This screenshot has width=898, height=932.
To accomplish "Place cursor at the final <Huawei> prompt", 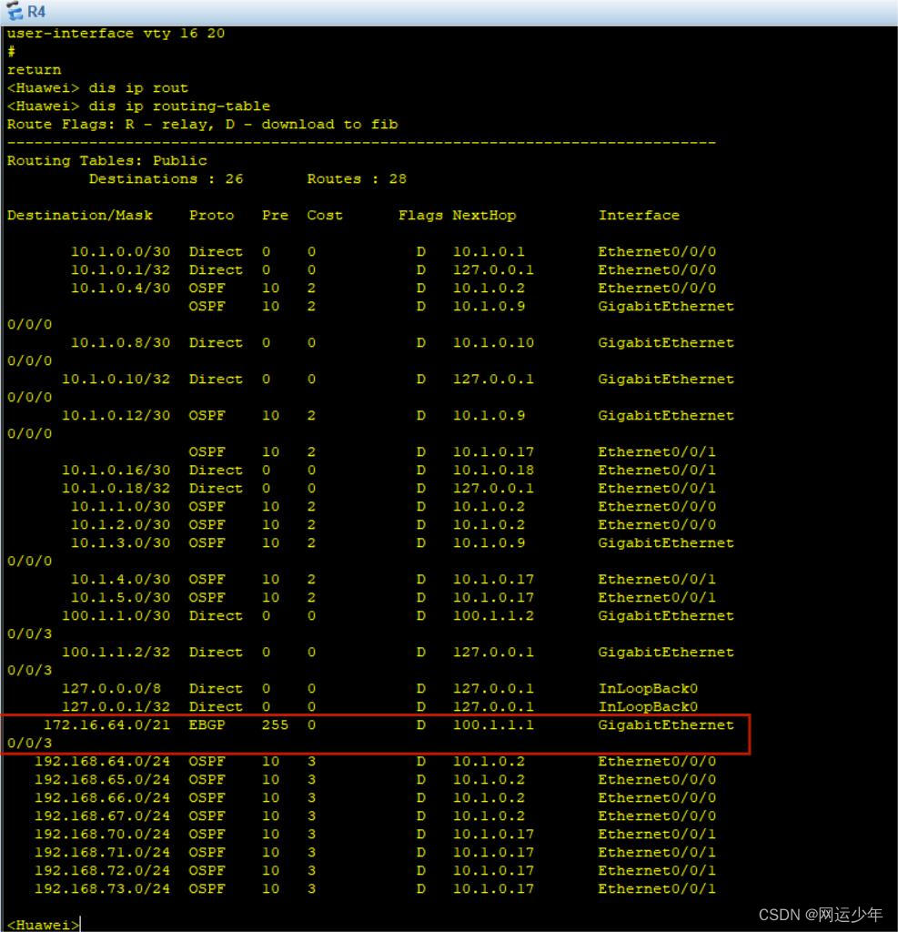I will [x=43, y=925].
